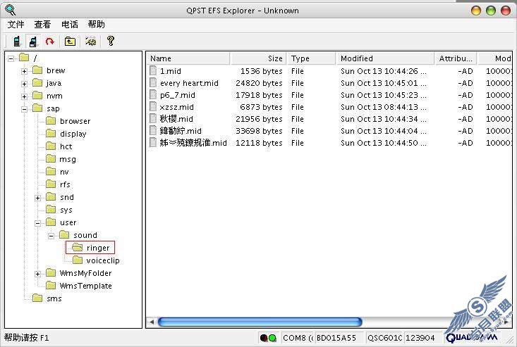The image size is (517, 347).
Task: Click the question mark help icon
Action: 111,41
